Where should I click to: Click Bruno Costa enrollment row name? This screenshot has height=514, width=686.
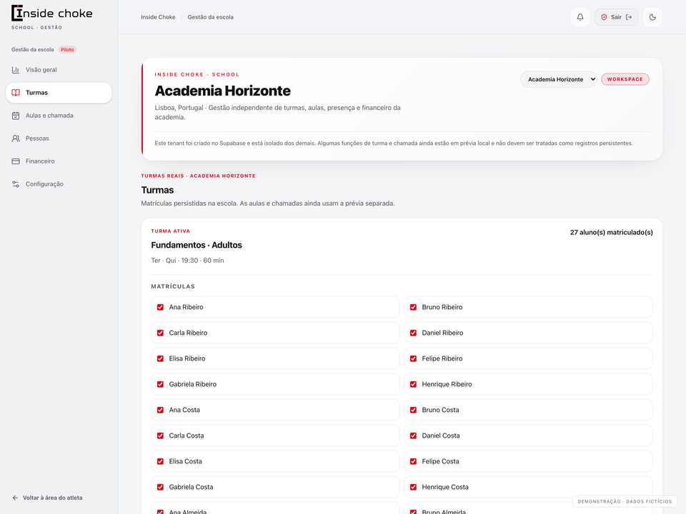point(440,410)
